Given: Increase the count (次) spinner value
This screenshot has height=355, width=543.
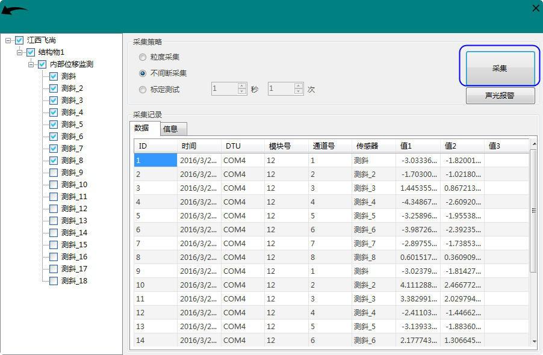Looking at the screenshot, I should click(299, 85).
